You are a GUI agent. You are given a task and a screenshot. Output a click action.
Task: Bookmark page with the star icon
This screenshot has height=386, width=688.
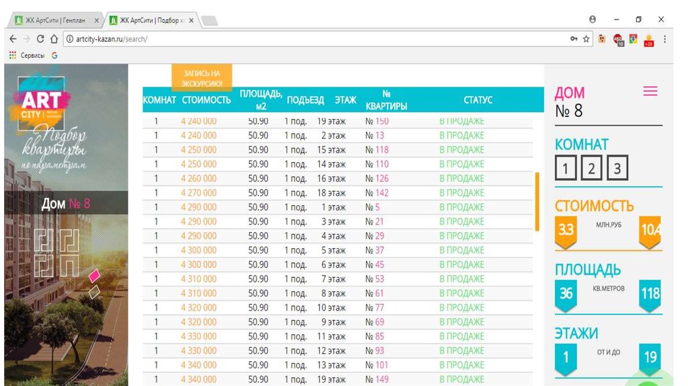pyautogui.click(x=586, y=39)
